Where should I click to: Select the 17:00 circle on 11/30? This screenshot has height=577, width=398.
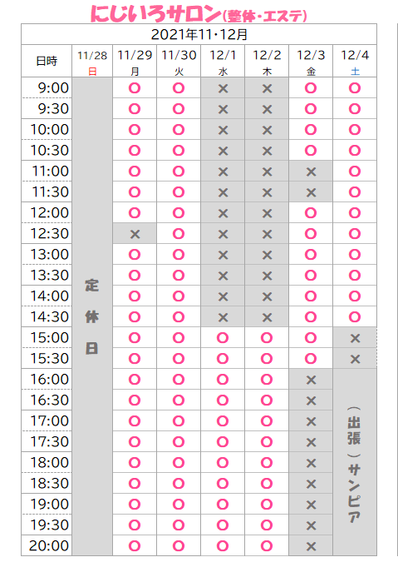[x=179, y=421]
